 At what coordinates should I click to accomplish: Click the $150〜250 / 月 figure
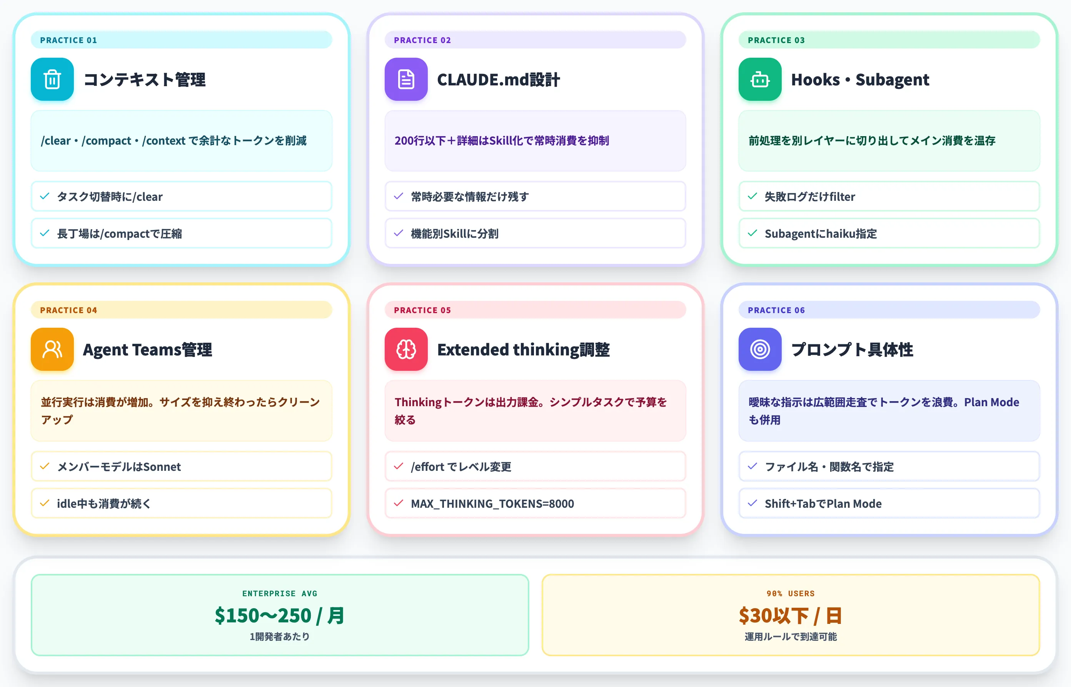pos(280,615)
